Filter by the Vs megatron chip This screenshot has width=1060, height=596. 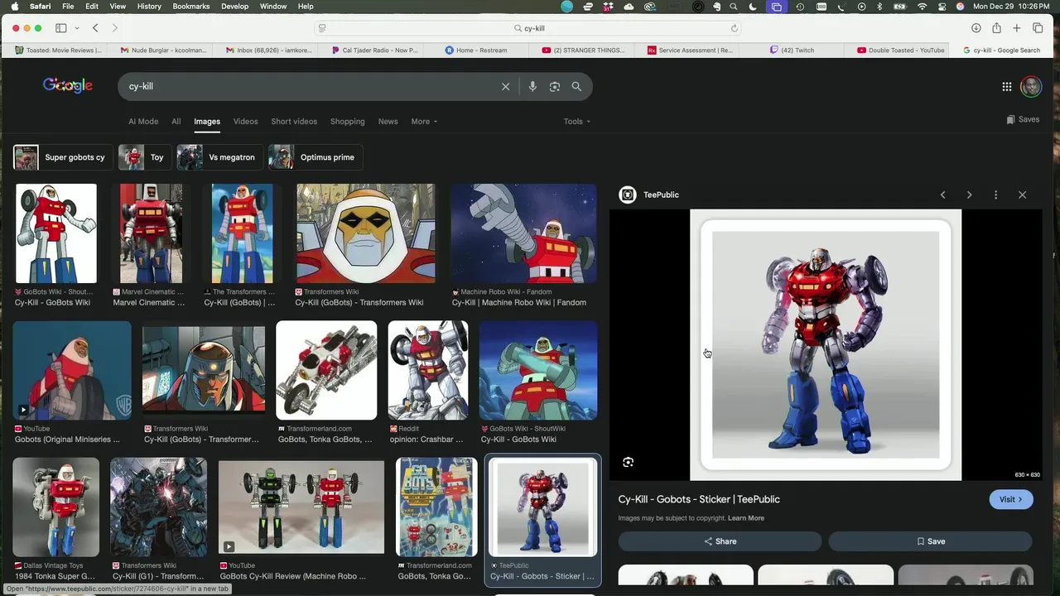(x=219, y=157)
